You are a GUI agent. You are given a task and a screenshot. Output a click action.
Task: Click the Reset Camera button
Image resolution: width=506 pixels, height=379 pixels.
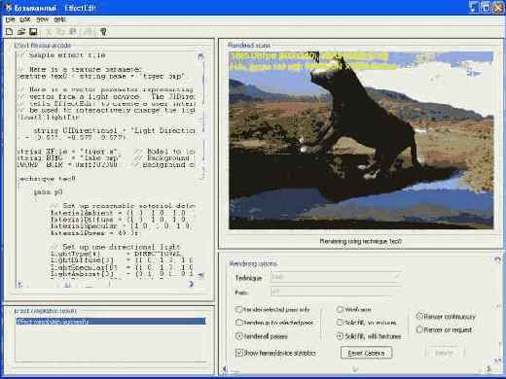(366, 353)
